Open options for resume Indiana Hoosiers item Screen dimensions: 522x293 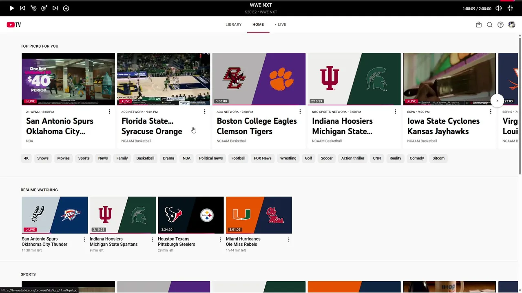coord(153,240)
